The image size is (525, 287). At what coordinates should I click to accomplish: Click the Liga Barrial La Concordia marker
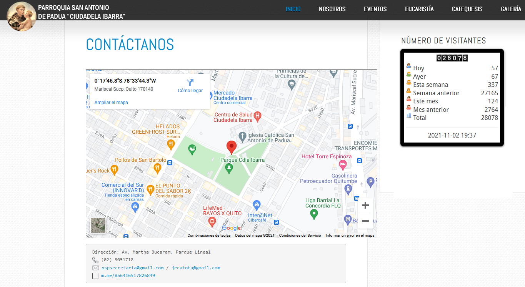[x=314, y=214]
